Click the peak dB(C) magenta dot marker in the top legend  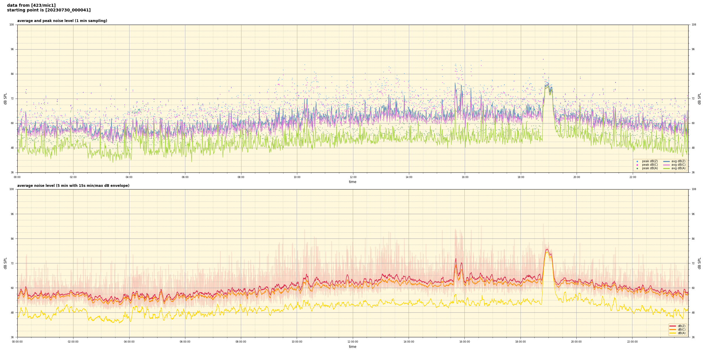[637, 165]
